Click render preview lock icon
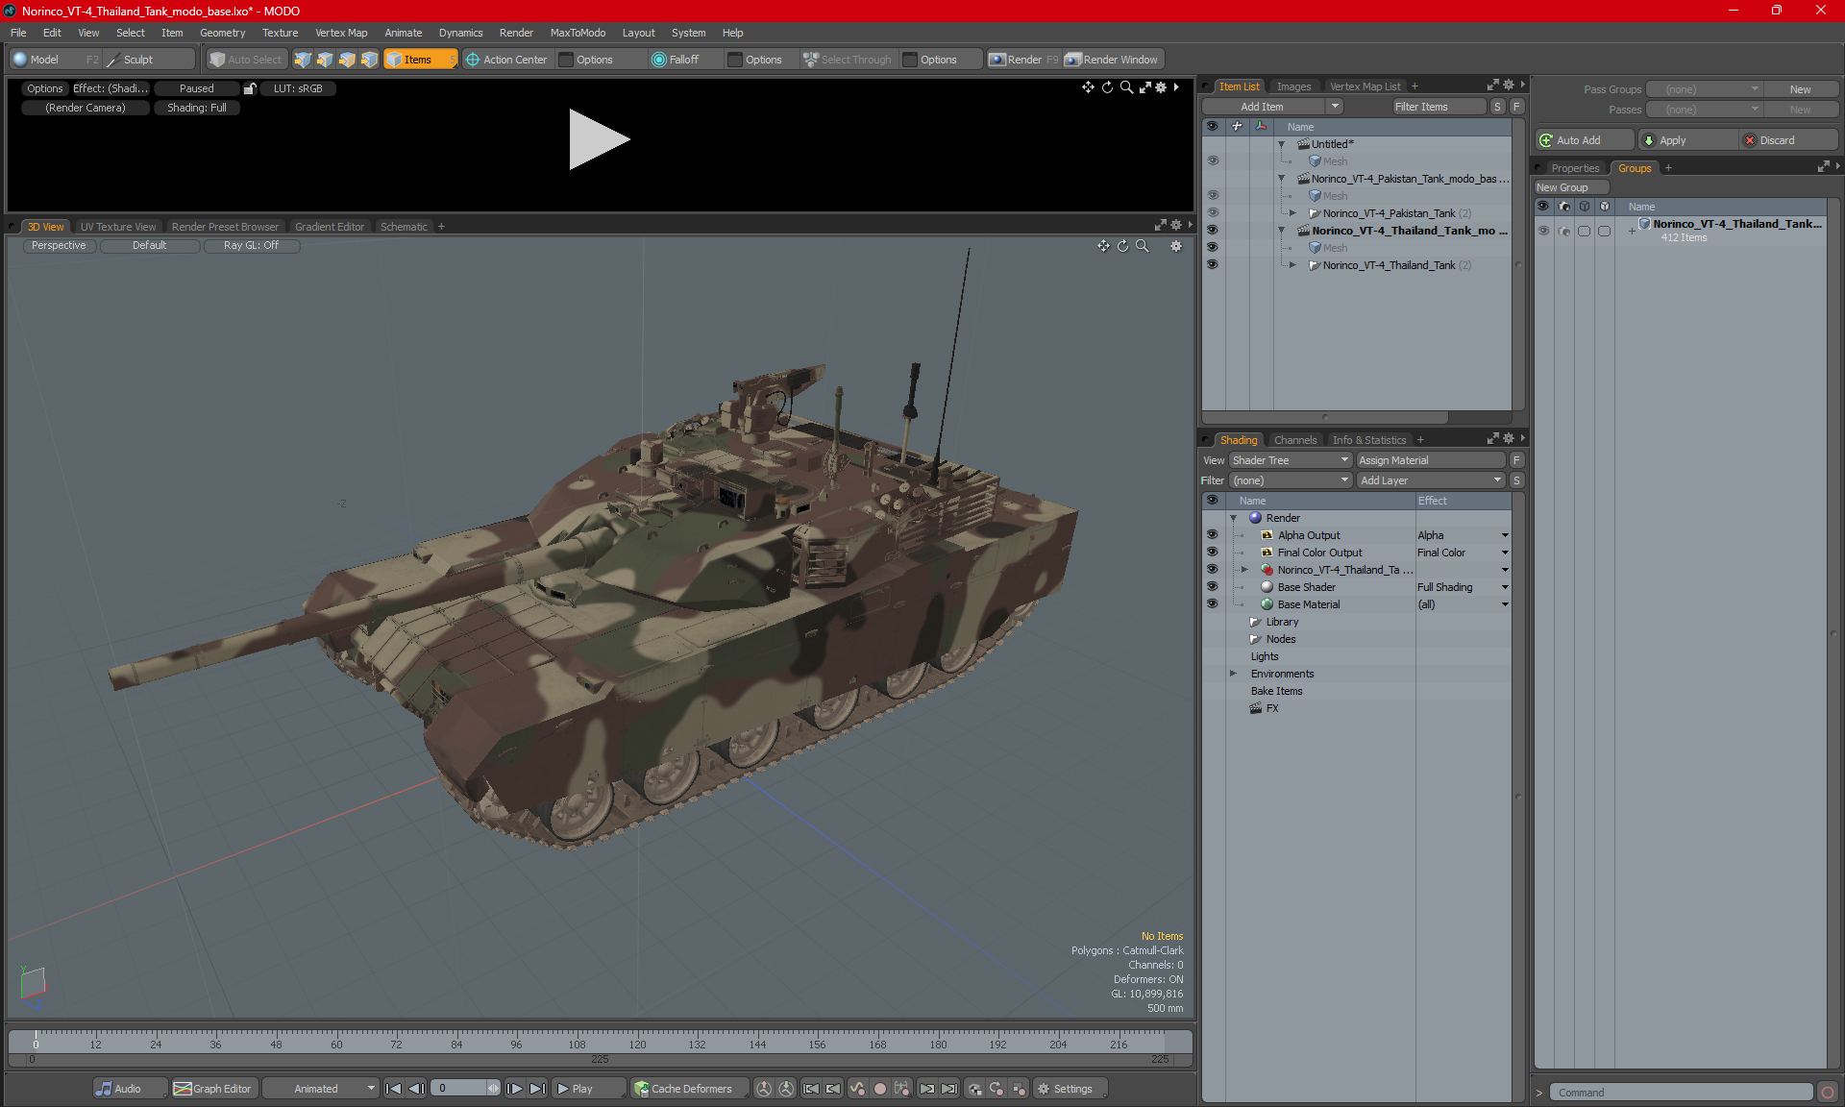Image resolution: width=1845 pixels, height=1107 pixels. point(250,88)
